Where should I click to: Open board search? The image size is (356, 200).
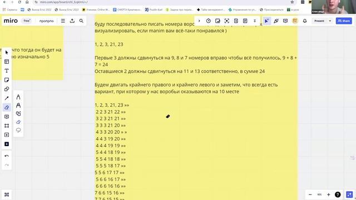coord(81,21)
